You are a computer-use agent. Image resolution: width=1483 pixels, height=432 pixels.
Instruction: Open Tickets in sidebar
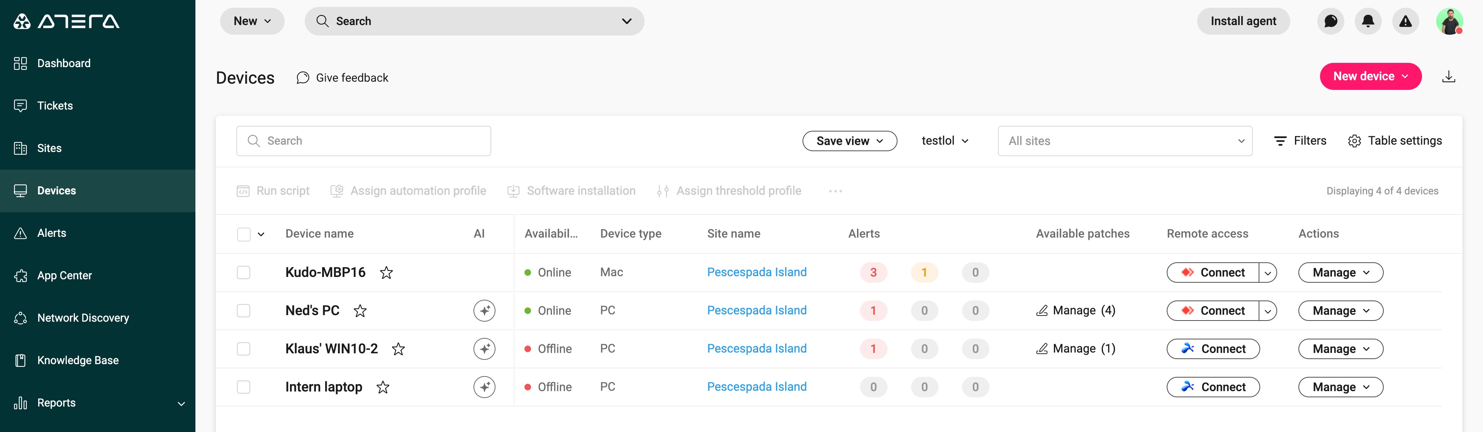(97, 106)
